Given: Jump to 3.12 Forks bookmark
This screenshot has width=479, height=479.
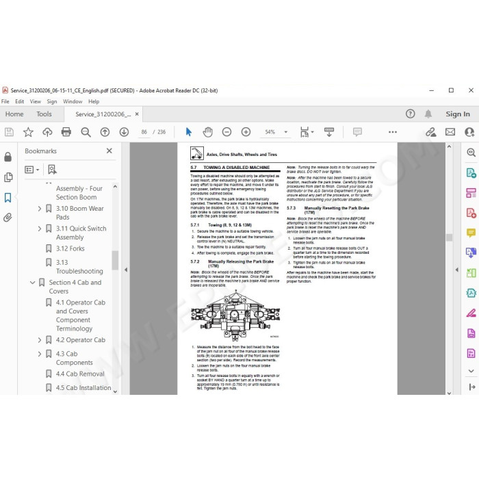Looking at the screenshot, I should point(70,248).
